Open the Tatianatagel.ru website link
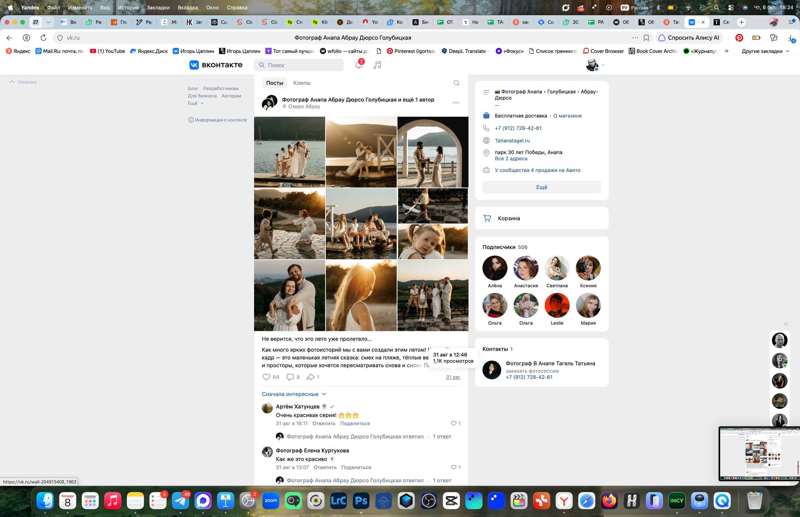 click(512, 141)
